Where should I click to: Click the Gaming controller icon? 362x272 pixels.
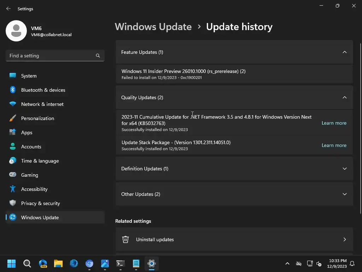point(13,175)
